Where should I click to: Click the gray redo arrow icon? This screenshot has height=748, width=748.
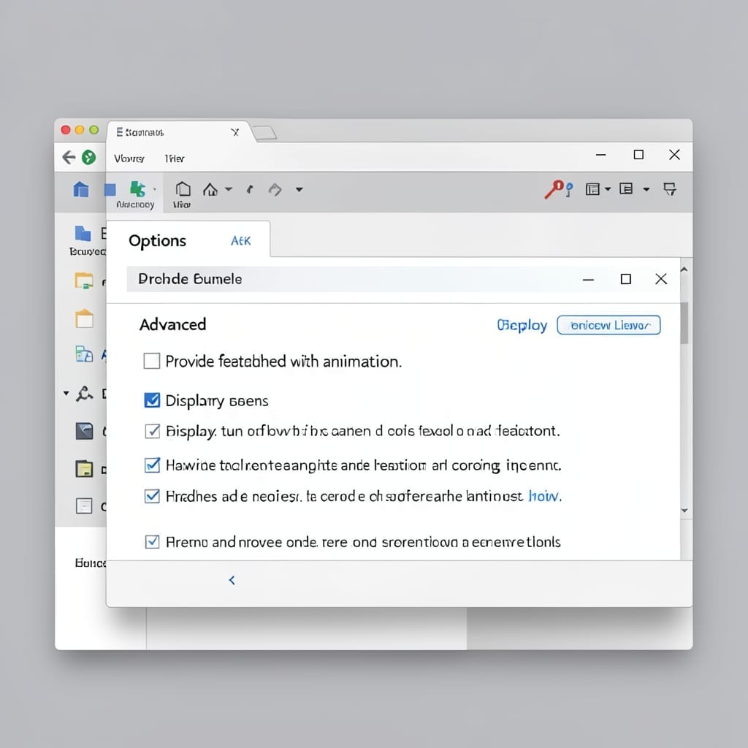[x=275, y=190]
